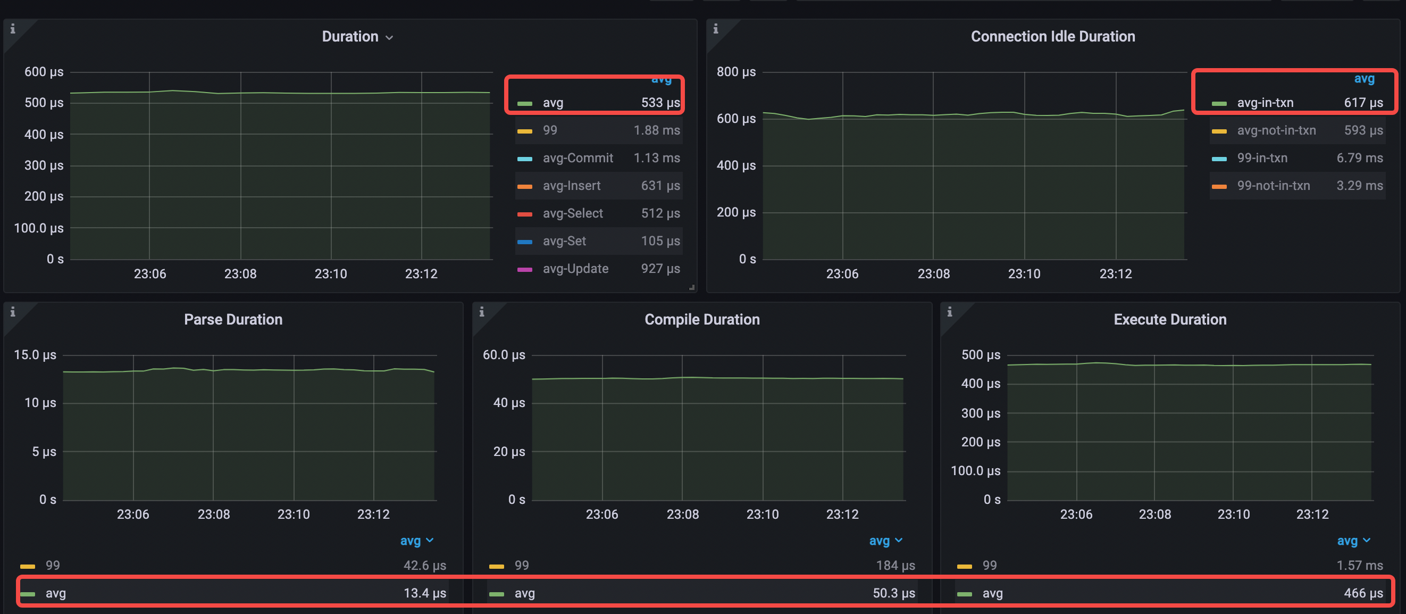Toggle the 99-in-txn series visibility

(1262, 158)
